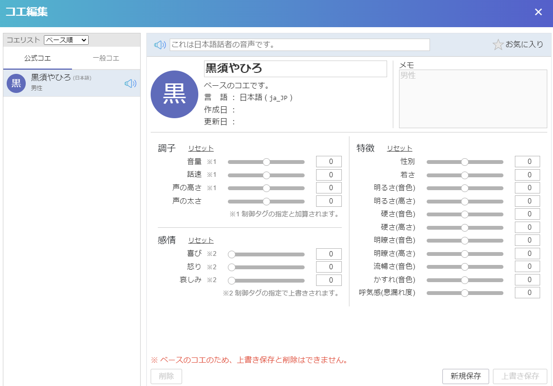The width and height of the screenshot is (553, 386).
Task: Click the 日本語 ( ja_JP ) language text
Action: pyautogui.click(x=266, y=98)
